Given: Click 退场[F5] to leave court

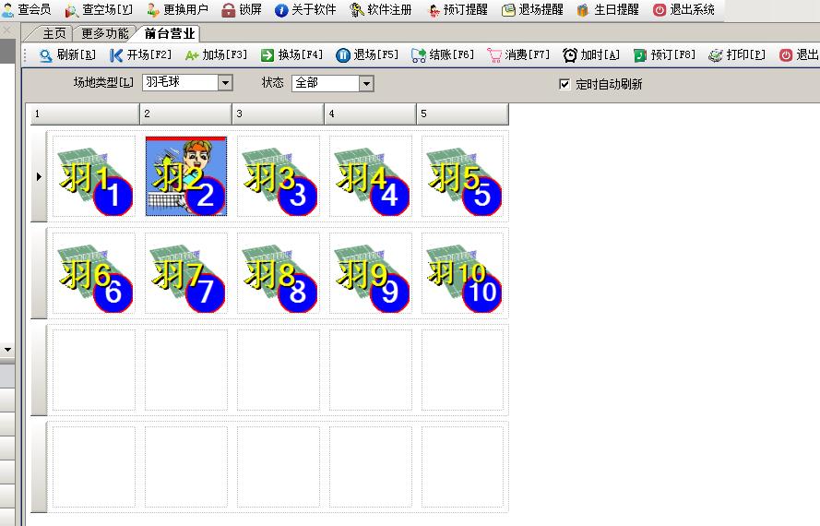Looking at the screenshot, I should 366,55.
